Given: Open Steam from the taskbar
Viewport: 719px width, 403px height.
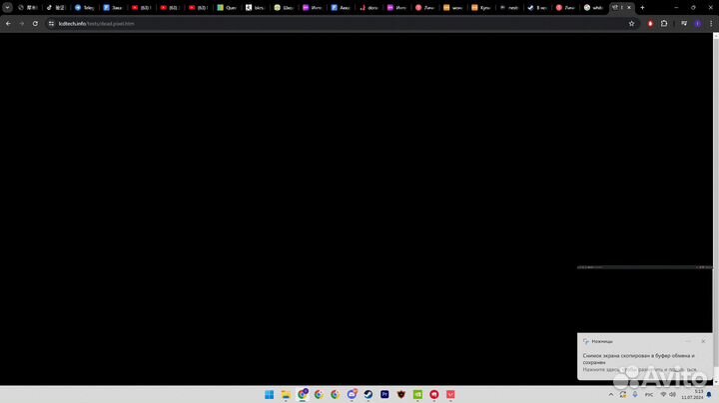Looking at the screenshot, I should pyautogui.click(x=368, y=394).
